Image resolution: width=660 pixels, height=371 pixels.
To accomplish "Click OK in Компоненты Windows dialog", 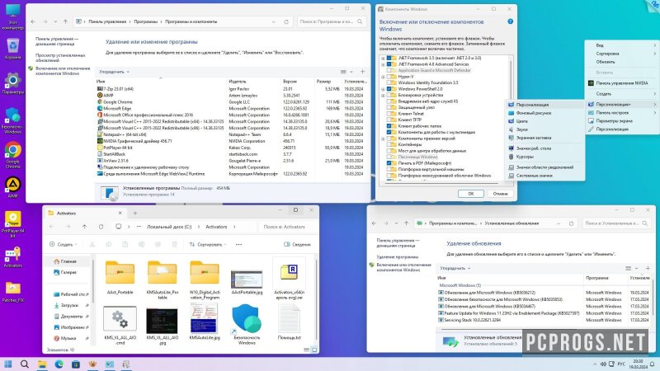I will tap(470, 194).
